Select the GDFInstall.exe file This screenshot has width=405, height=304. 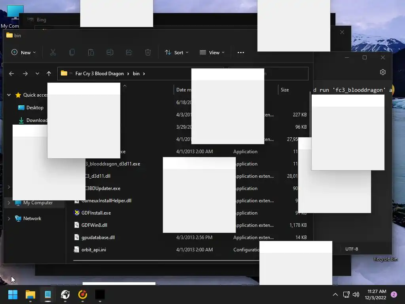click(96, 213)
